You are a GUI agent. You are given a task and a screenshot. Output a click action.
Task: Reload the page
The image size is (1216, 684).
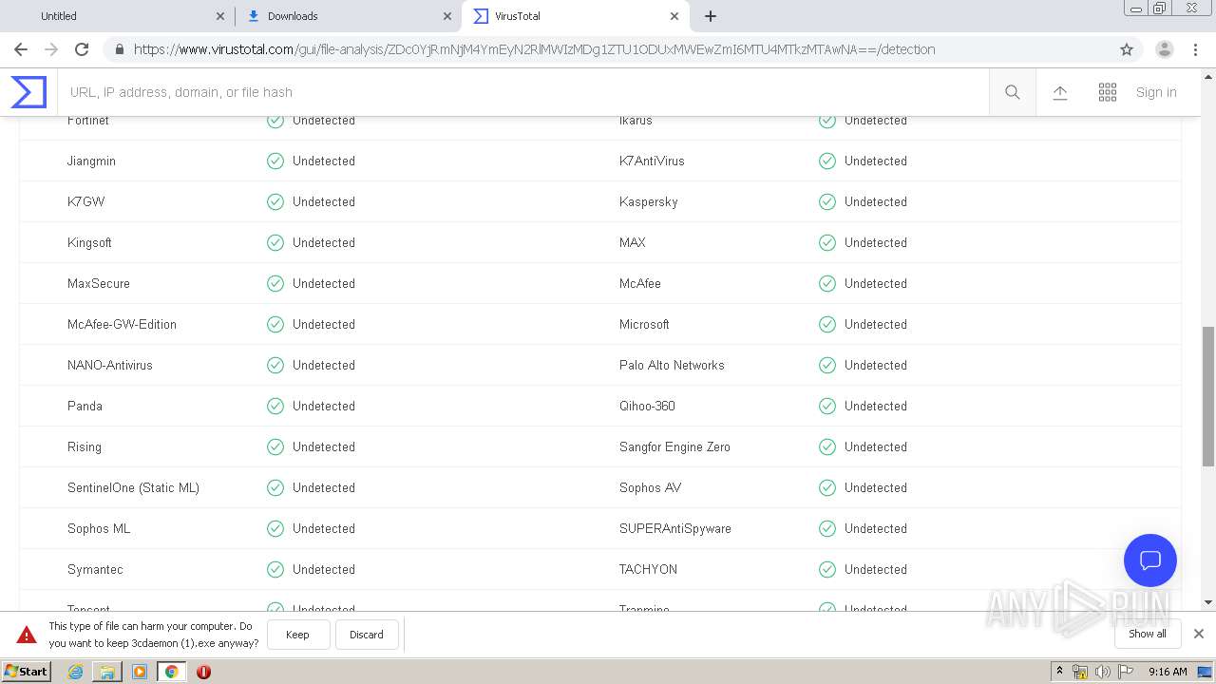pyautogui.click(x=82, y=49)
